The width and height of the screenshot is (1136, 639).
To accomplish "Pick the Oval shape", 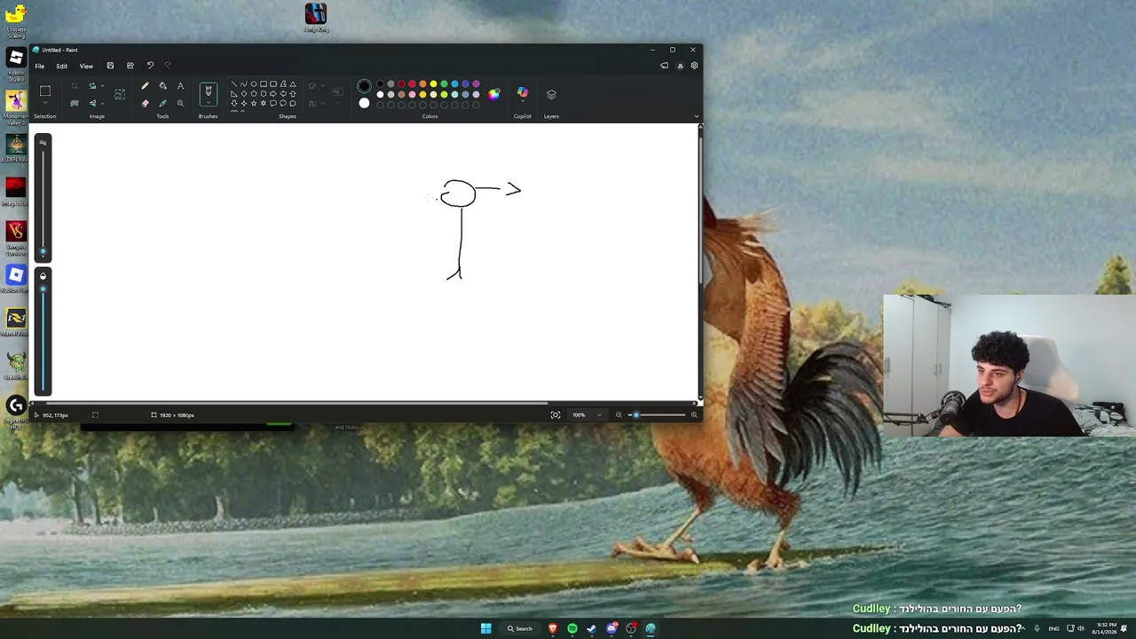I will (254, 84).
